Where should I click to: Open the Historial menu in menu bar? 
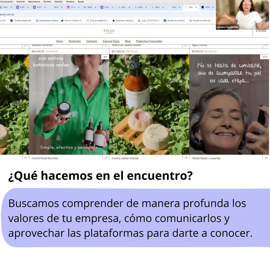tap(20, 2)
